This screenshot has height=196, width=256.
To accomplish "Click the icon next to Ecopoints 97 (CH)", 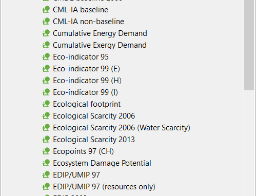I will [46, 151].
